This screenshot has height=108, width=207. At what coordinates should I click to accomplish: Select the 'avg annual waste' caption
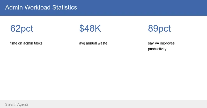pos(93,43)
